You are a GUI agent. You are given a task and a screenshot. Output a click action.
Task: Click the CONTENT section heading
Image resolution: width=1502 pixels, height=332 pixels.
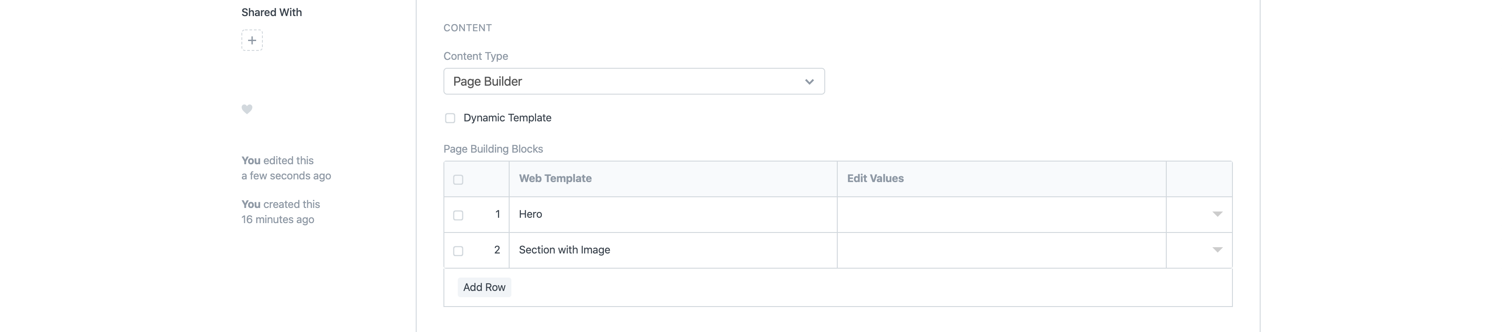point(468,28)
